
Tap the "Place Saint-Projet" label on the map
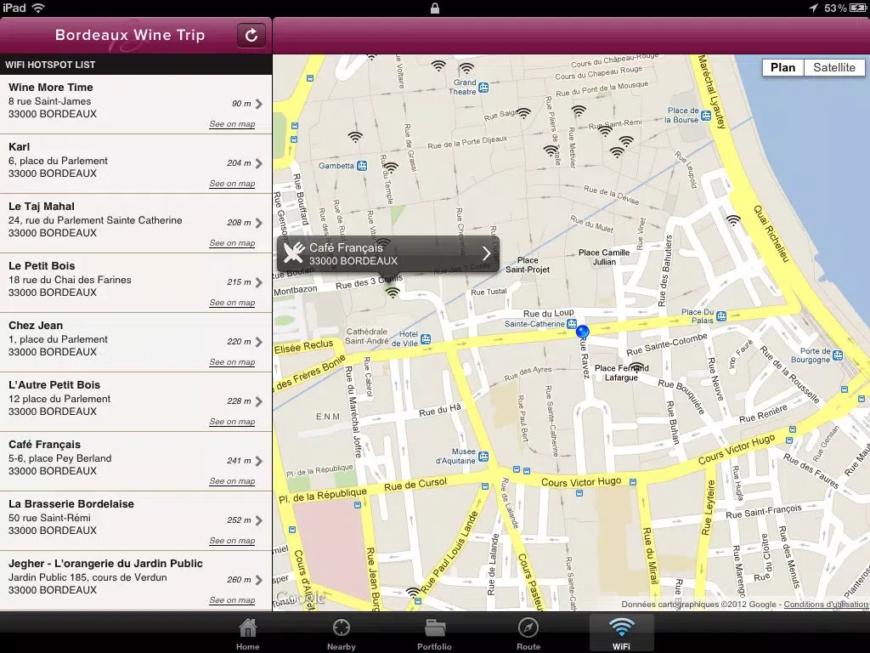pyautogui.click(x=527, y=265)
